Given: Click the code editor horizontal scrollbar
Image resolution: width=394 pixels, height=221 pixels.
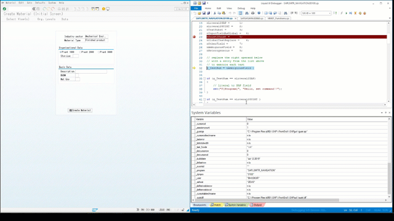Looking at the screenshot, I should (x=289, y=104).
